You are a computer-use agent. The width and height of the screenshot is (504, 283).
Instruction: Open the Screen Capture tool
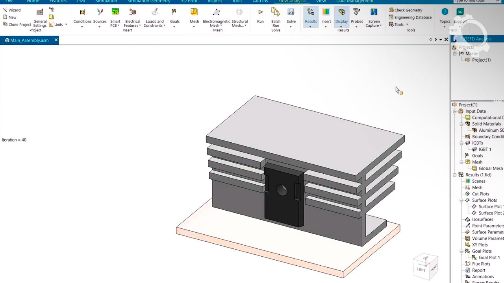(374, 13)
